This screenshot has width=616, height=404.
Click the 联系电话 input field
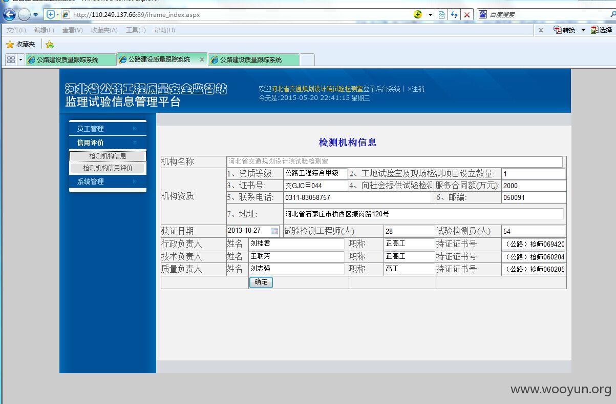tap(357, 197)
